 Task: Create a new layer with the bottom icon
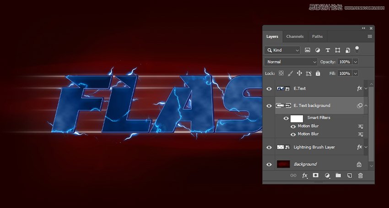tap(349, 175)
